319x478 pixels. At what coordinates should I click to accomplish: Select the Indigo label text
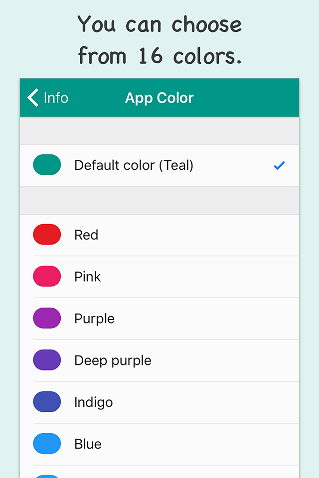coord(94,402)
